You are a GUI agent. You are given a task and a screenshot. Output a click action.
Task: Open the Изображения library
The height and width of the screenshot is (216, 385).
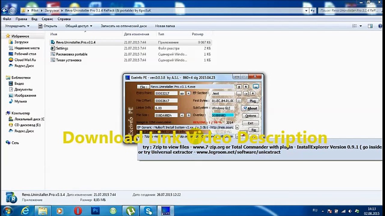tap(25, 95)
